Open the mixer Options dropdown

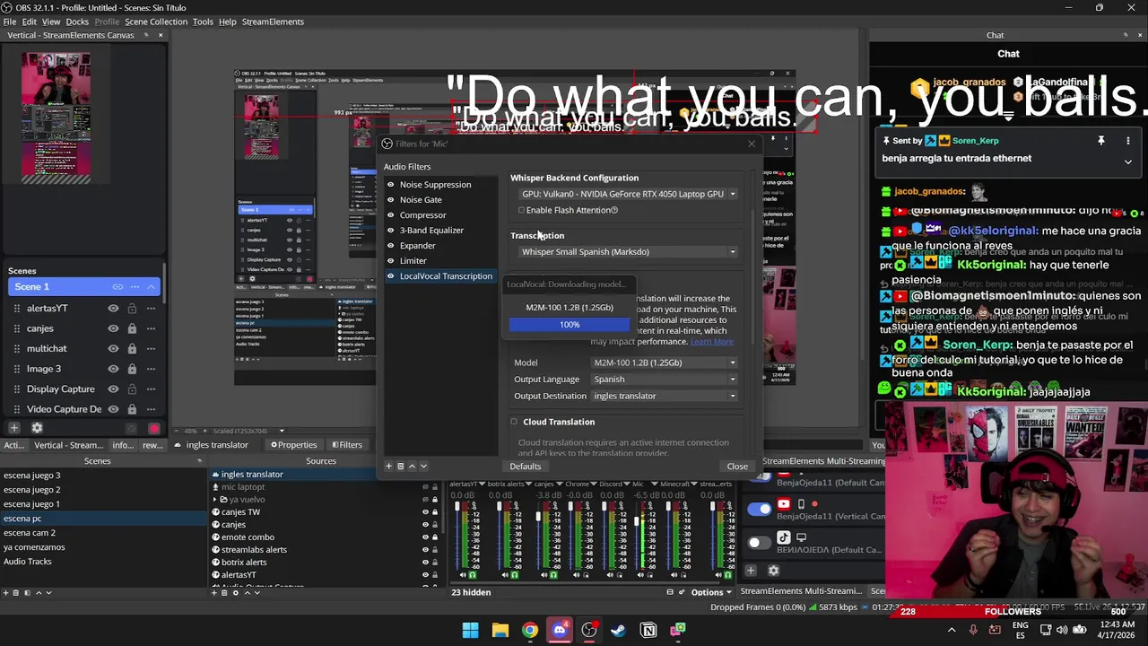pos(711,592)
